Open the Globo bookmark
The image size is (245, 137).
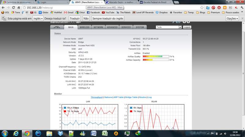[43, 12]
